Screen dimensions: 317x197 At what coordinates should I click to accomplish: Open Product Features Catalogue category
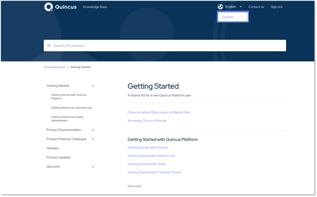pos(66,139)
